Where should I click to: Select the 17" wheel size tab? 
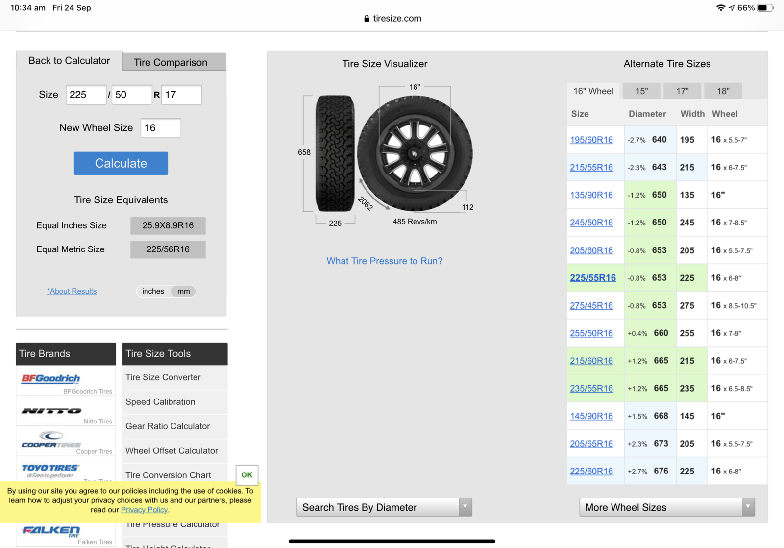[682, 91]
